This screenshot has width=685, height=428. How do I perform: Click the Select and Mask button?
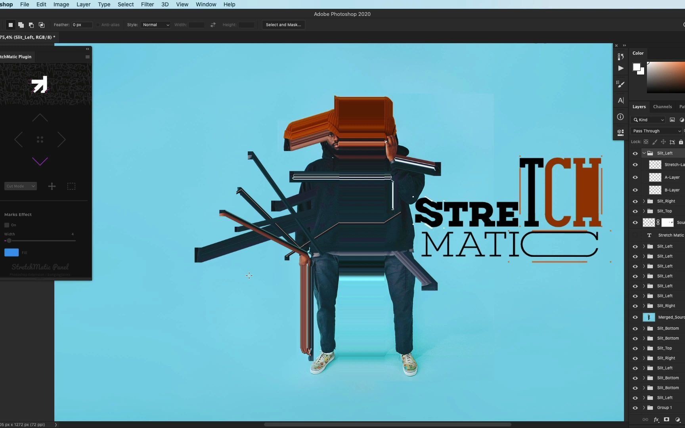pyautogui.click(x=283, y=25)
